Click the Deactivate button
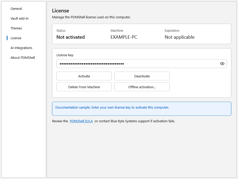This screenshot has height=179, width=238. [142, 76]
